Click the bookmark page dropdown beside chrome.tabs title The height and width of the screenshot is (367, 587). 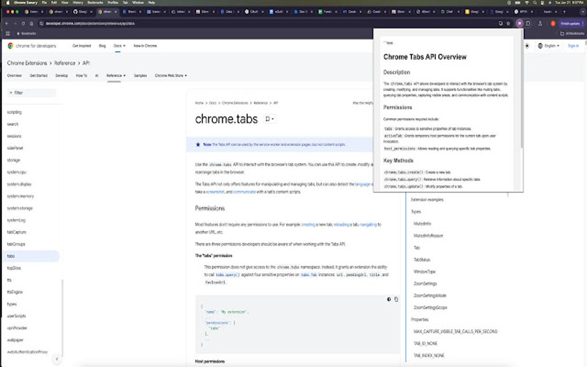[x=269, y=119]
